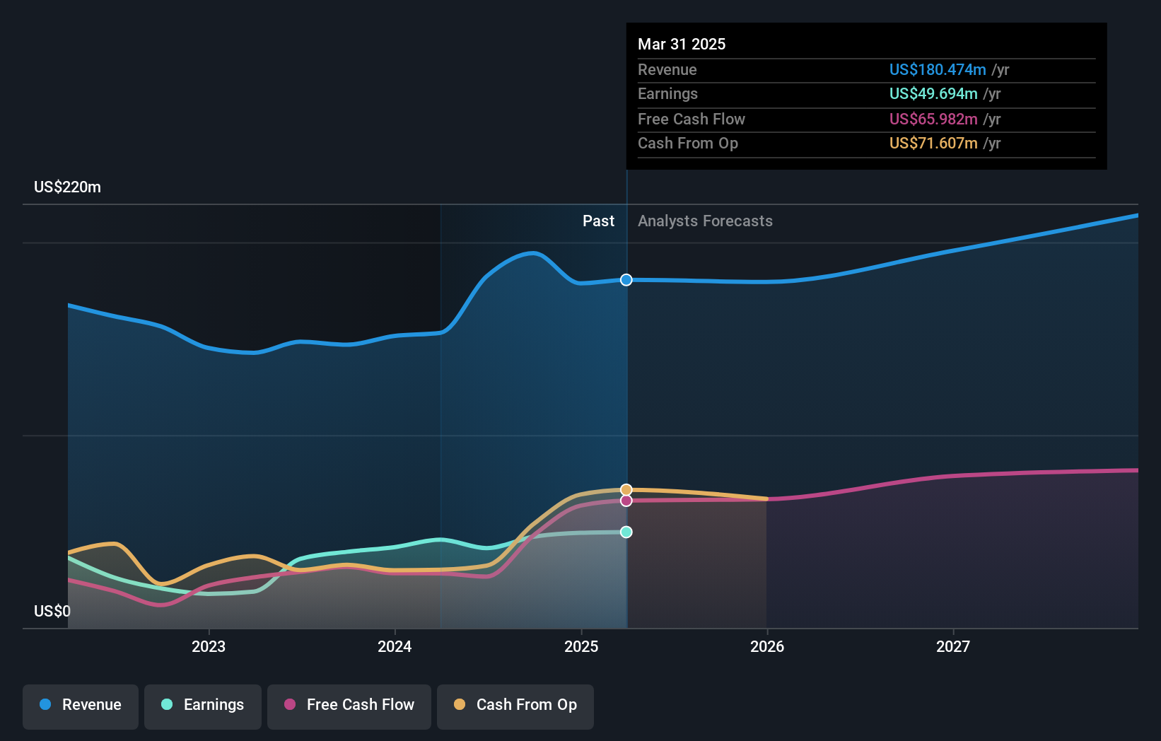
Task: Click the US$65.982m free cash flow value
Action: [933, 119]
